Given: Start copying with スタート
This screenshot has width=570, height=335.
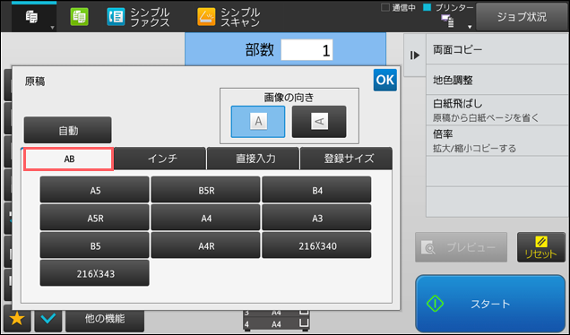Looking at the screenshot, I should tap(490, 304).
